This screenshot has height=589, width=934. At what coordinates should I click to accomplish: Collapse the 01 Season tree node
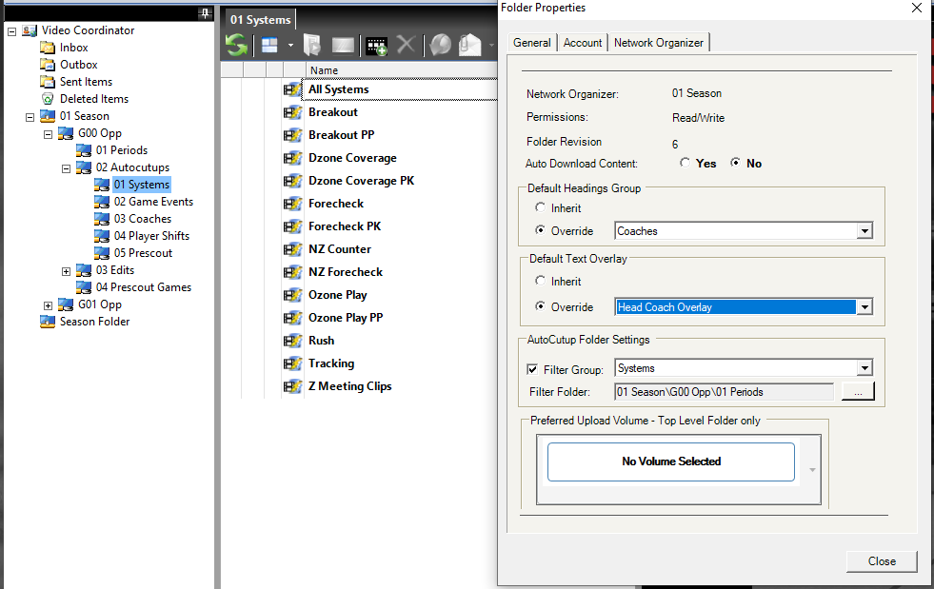coord(30,117)
